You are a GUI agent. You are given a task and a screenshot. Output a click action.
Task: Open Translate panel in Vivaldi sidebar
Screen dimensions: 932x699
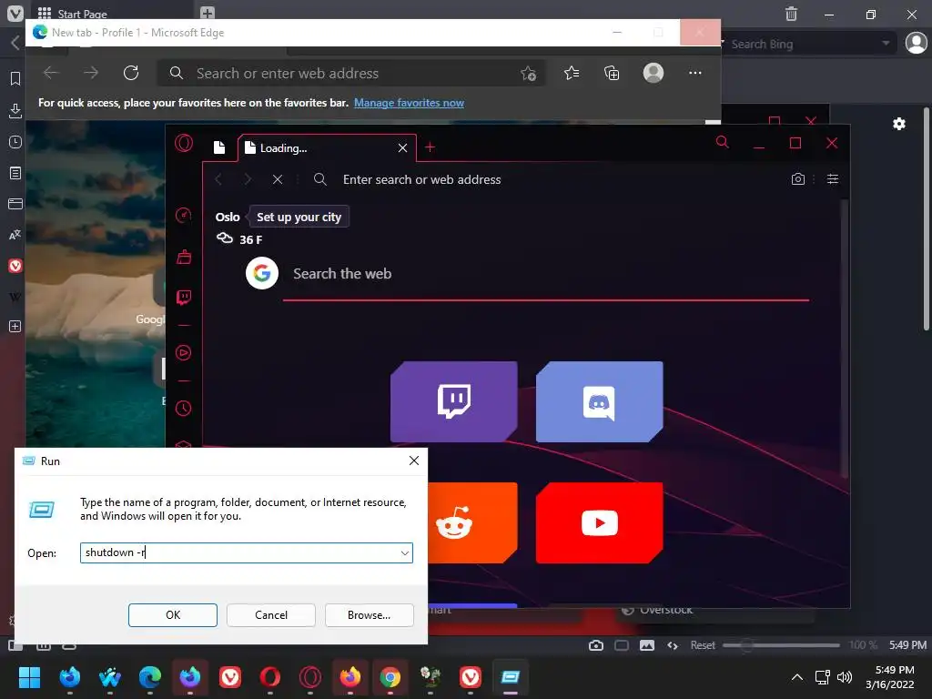click(x=15, y=235)
